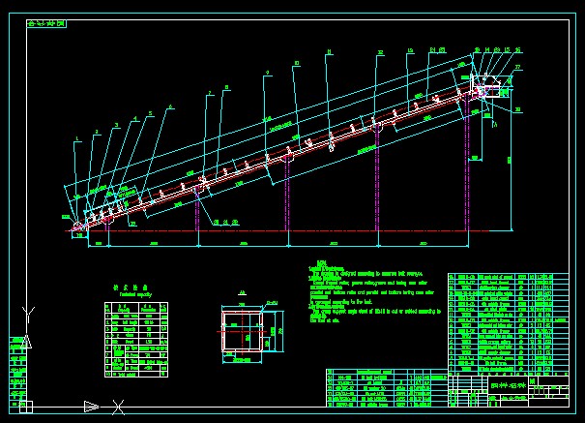
Task: Click the X axis label symbol
Action: 118,406
